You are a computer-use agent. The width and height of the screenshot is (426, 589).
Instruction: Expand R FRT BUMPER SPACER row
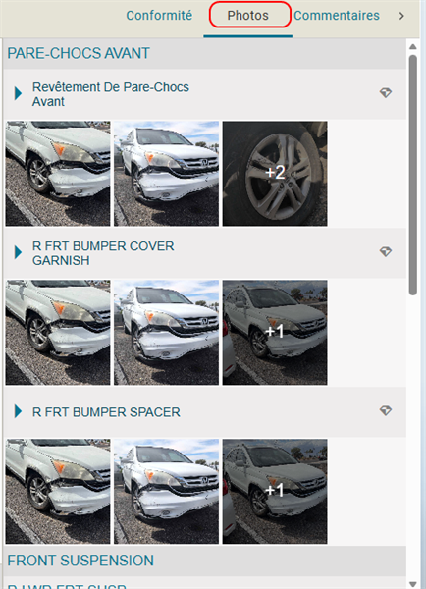pos(18,411)
